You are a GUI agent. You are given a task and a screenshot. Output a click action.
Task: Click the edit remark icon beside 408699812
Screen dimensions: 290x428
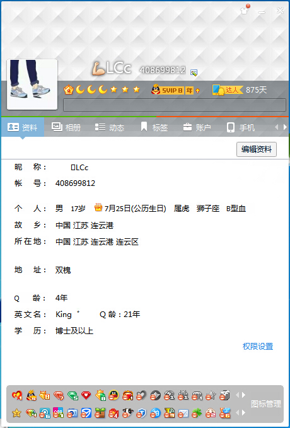(194, 72)
